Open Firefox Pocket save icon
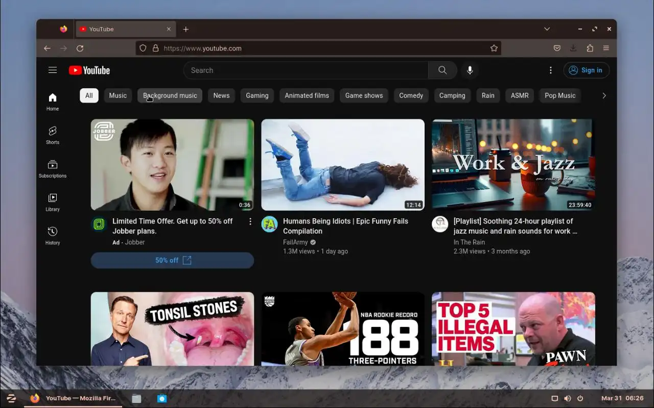 (557, 48)
